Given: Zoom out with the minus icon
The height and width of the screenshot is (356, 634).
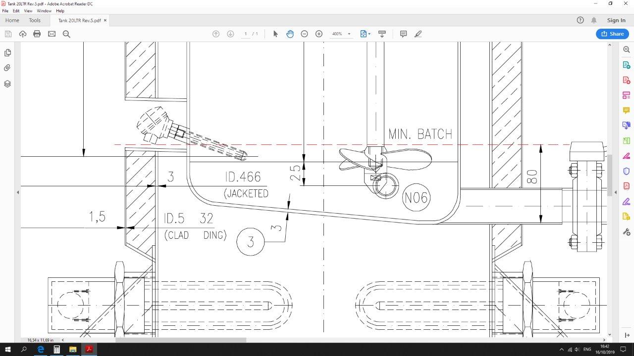Looking at the screenshot, I should click(304, 34).
